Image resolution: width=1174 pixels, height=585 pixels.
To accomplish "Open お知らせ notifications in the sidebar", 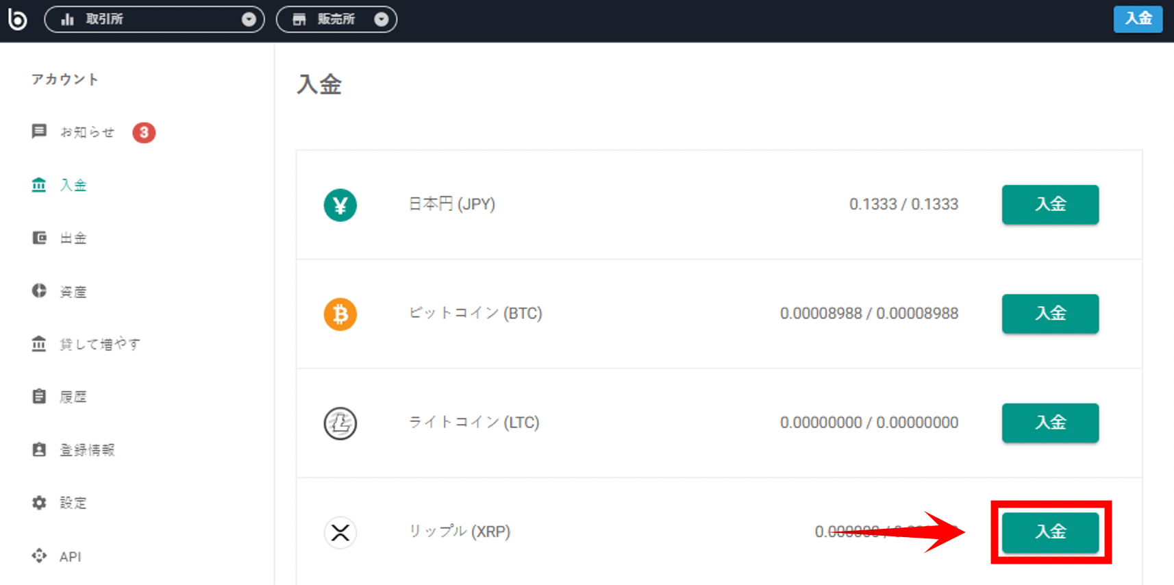I will tap(86, 132).
